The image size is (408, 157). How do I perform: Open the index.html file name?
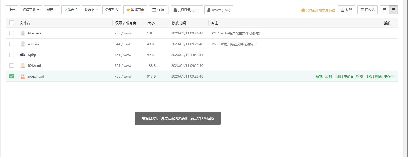tap(35, 76)
